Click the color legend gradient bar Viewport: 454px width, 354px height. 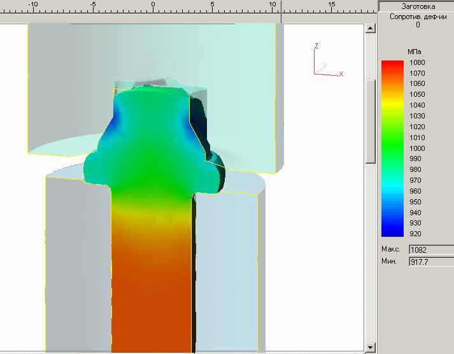pos(392,148)
